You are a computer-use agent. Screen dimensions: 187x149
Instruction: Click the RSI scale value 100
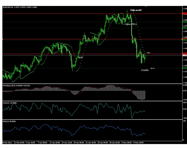coord(185,121)
